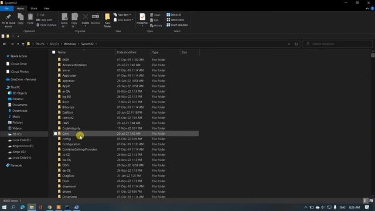Select the ContainerSettingsProviders folder

click(x=80, y=149)
